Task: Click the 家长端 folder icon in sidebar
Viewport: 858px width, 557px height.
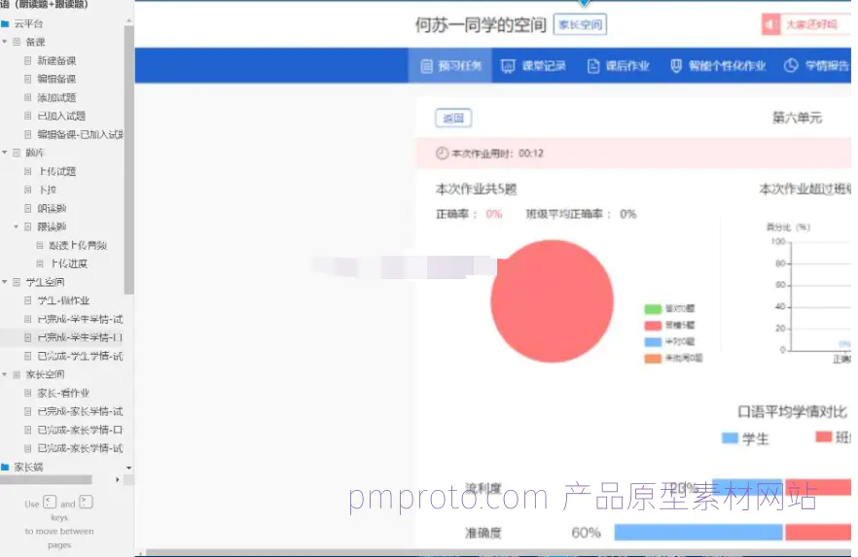Action: [6, 467]
